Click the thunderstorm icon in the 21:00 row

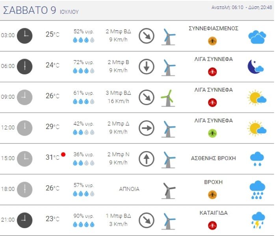[257, 220]
